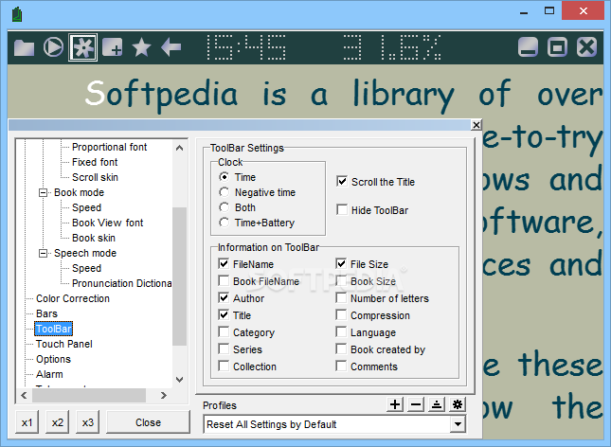Image resolution: width=611 pixels, height=447 pixels.
Task: Click the reader toolbar X icon
Action: coord(586,47)
